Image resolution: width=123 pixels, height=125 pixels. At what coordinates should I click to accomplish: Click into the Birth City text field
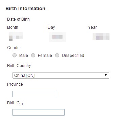coord(39,112)
